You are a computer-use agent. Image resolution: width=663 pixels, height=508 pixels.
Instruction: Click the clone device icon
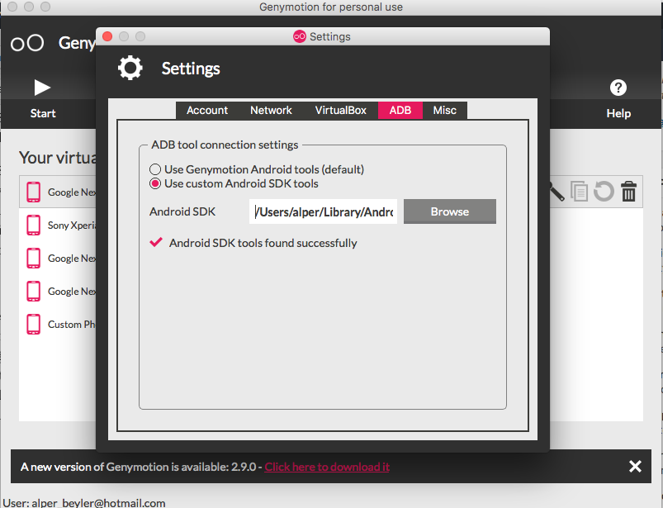[579, 191]
